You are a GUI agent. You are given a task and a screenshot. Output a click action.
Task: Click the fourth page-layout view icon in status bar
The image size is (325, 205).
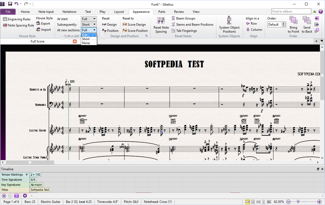(x=264, y=202)
